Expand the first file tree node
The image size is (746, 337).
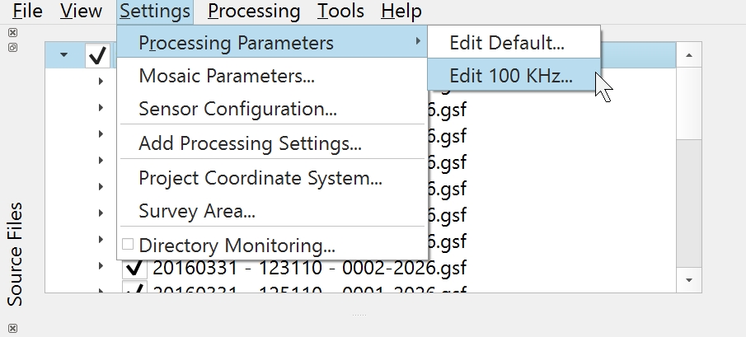point(101,81)
